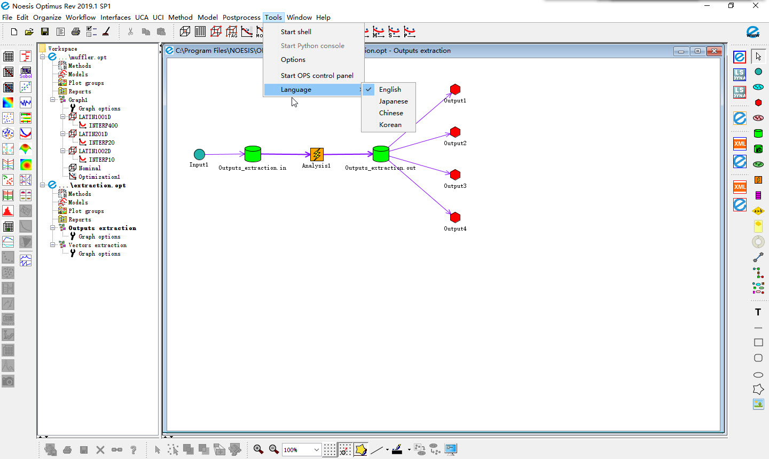Select the ellipse shape tool
Screen dimensions: 769x459
click(758, 375)
